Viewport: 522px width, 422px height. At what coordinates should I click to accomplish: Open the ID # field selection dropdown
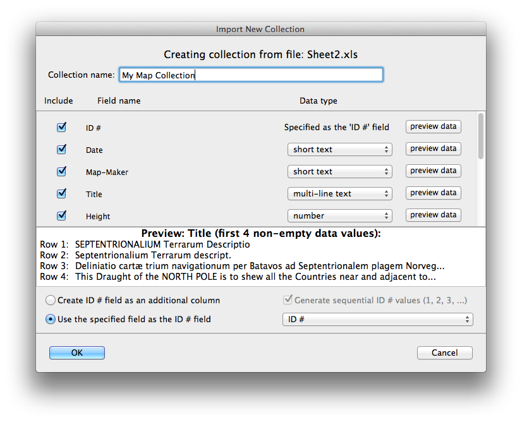377,320
